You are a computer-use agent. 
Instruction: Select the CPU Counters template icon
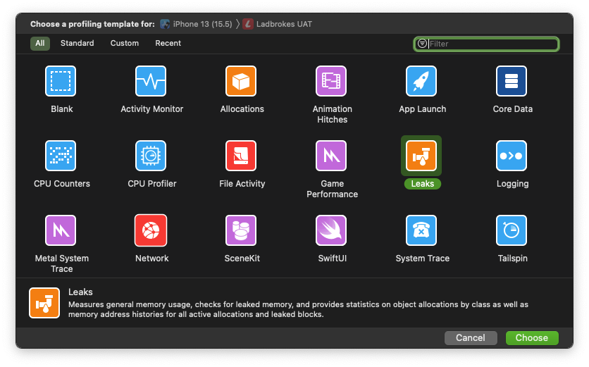click(61, 156)
